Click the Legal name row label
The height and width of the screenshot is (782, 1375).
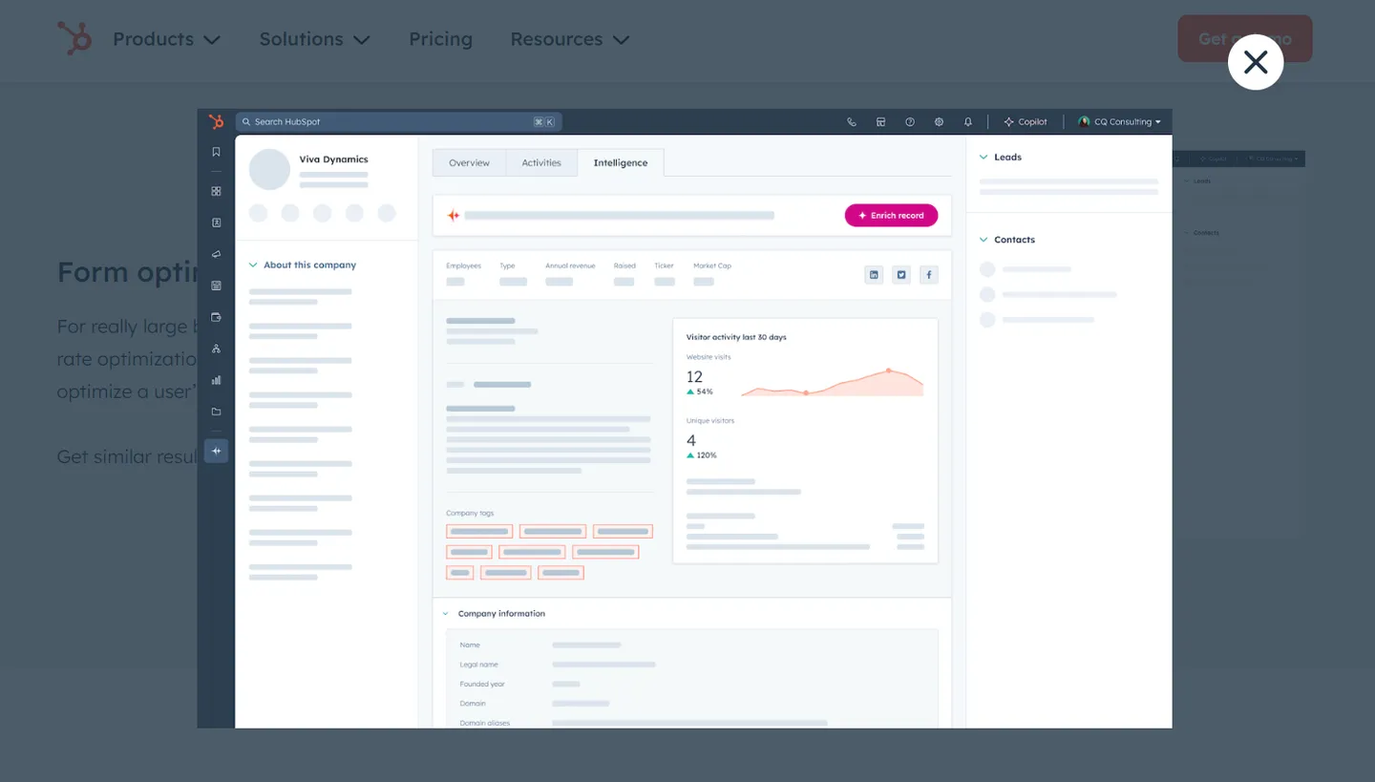point(478,665)
